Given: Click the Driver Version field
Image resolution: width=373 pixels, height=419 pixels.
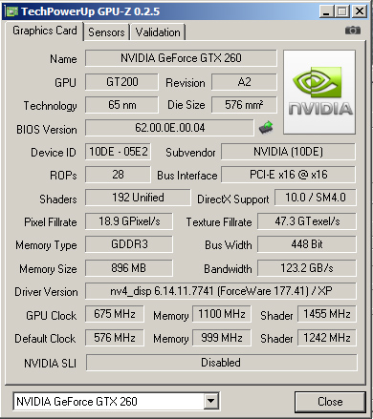Looking at the screenshot, I should coord(221,291).
